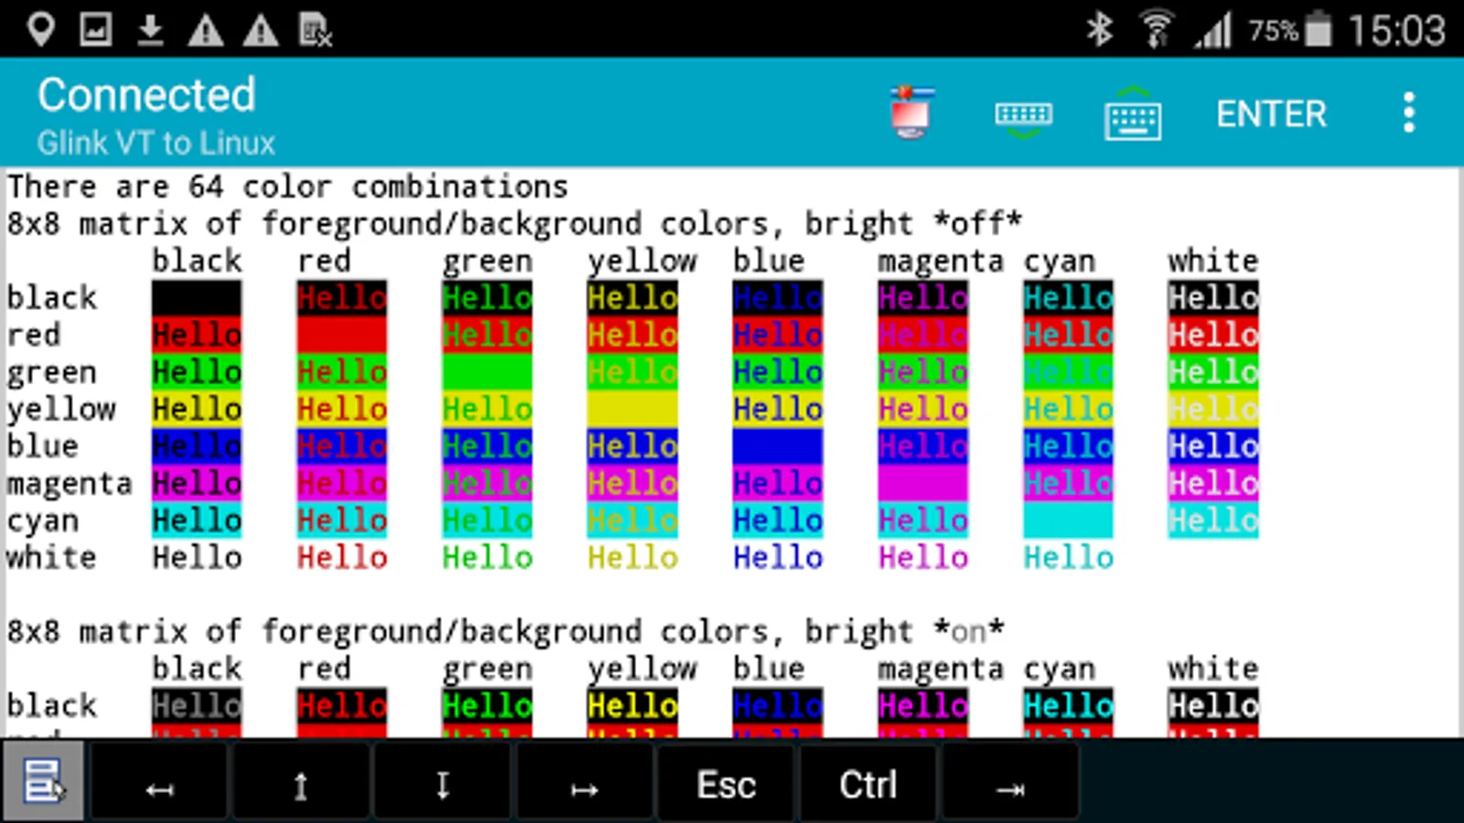1464x823 pixels.
Task: Tap the solid blue block in the blue row
Action: point(778,446)
